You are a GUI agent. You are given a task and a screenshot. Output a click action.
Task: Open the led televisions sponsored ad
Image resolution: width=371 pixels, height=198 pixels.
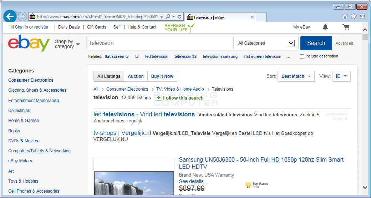pos(145,115)
